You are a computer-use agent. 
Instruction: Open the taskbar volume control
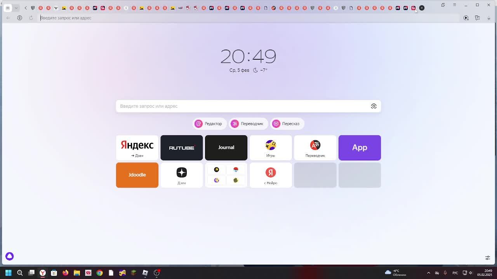coord(471,273)
